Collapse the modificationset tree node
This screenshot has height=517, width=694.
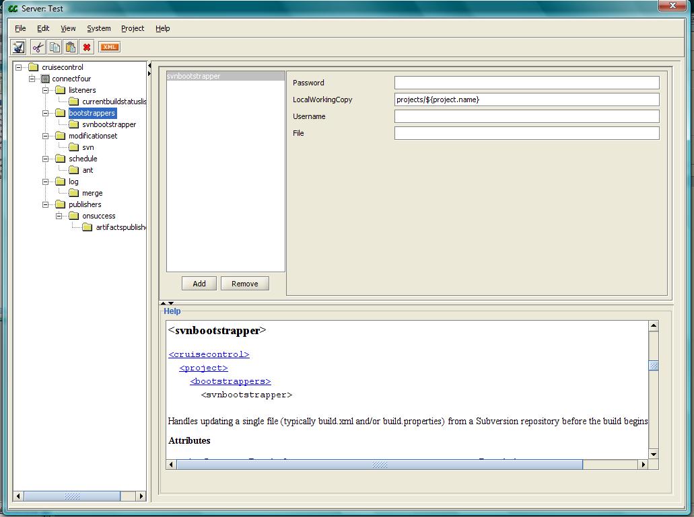[x=46, y=136]
